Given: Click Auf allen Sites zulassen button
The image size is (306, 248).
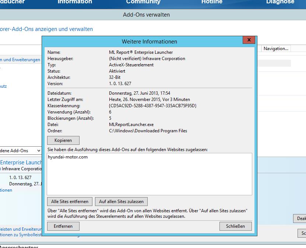Looking at the screenshot, I should click(121, 202).
